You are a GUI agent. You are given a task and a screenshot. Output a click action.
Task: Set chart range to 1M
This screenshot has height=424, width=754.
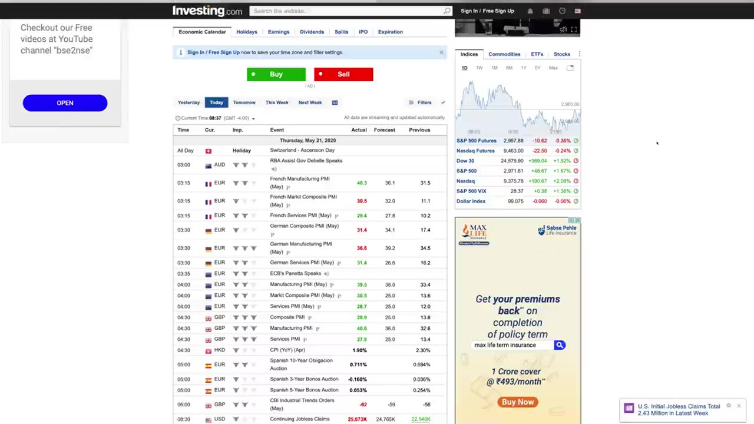click(494, 68)
